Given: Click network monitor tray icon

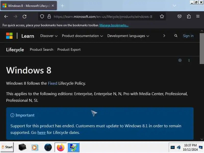Looking at the screenshot, I should (173, 147).
